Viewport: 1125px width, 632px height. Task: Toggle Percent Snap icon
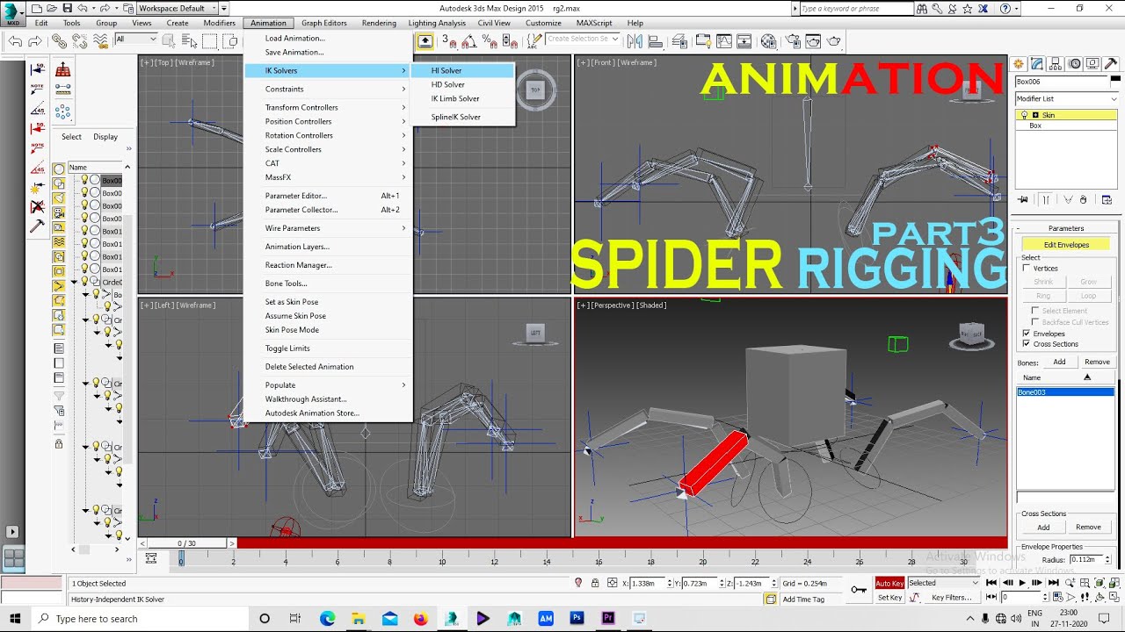click(x=490, y=40)
